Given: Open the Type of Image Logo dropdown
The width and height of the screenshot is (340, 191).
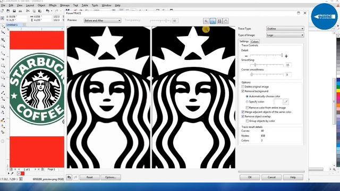Looking at the screenshot, I should [285, 35].
